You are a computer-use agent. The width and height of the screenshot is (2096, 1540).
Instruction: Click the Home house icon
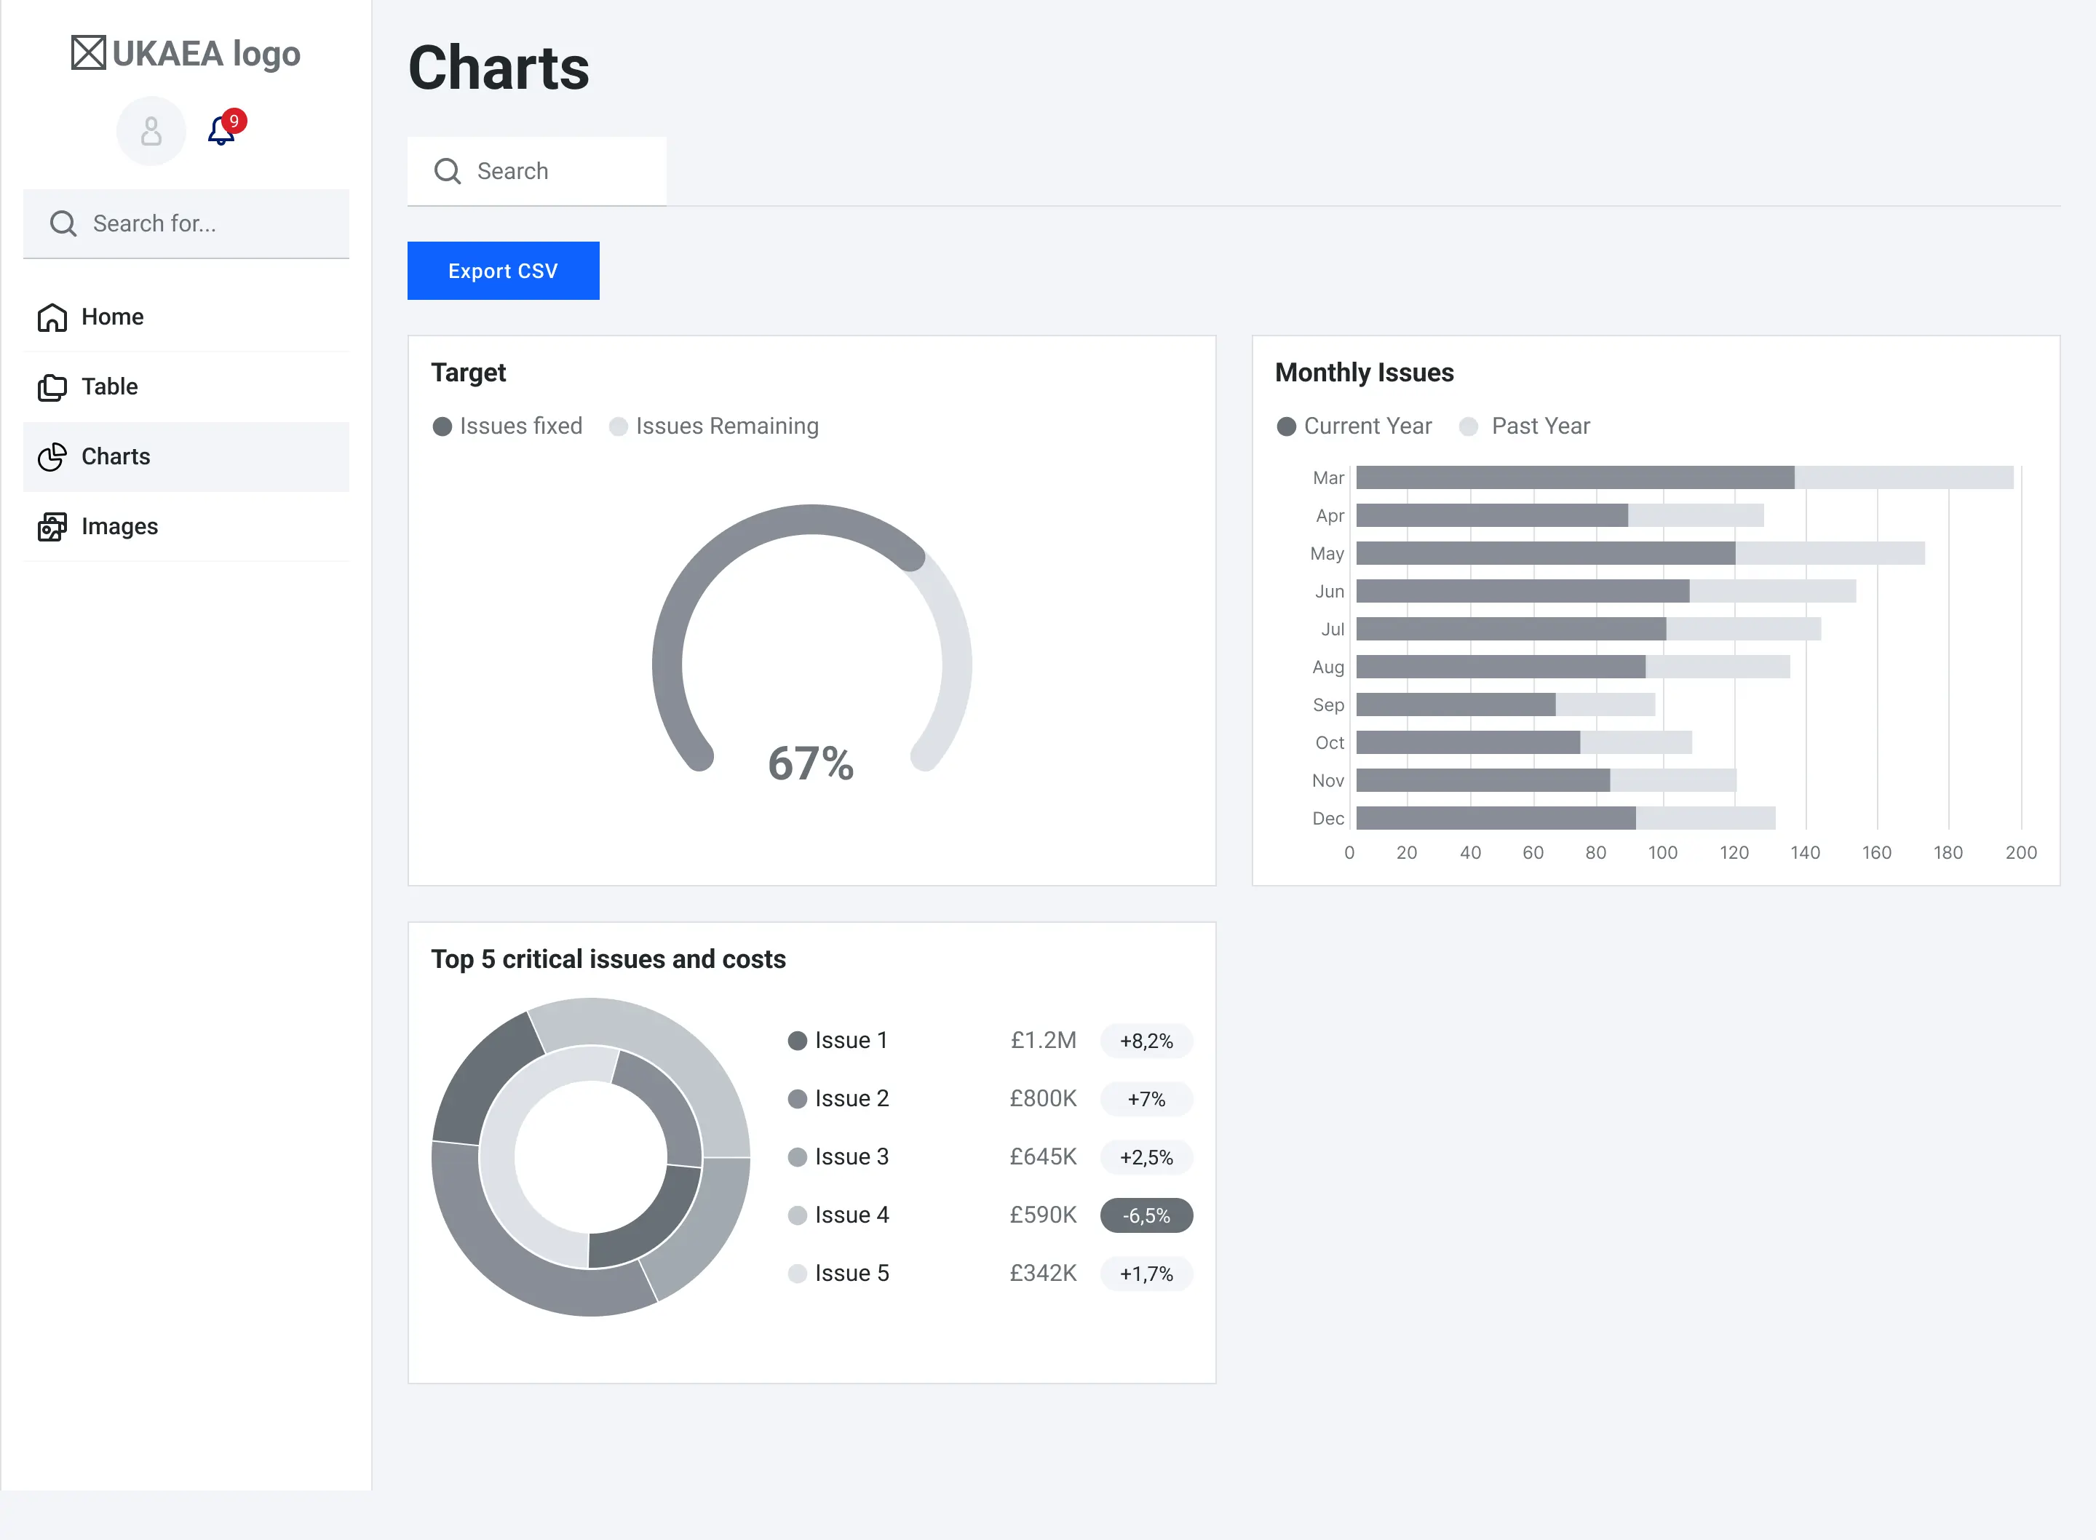click(x=52, y=318)
